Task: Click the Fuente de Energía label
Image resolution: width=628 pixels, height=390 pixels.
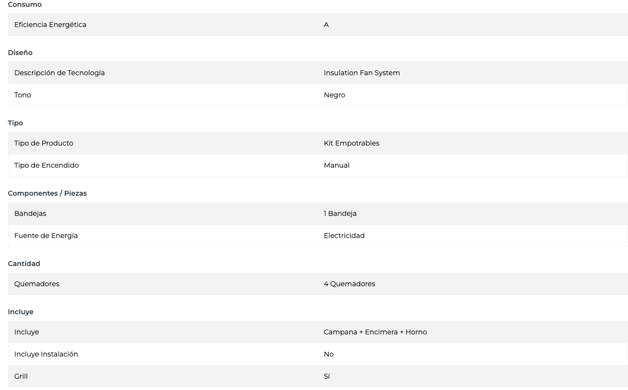Action: click(x=46, y=236)
